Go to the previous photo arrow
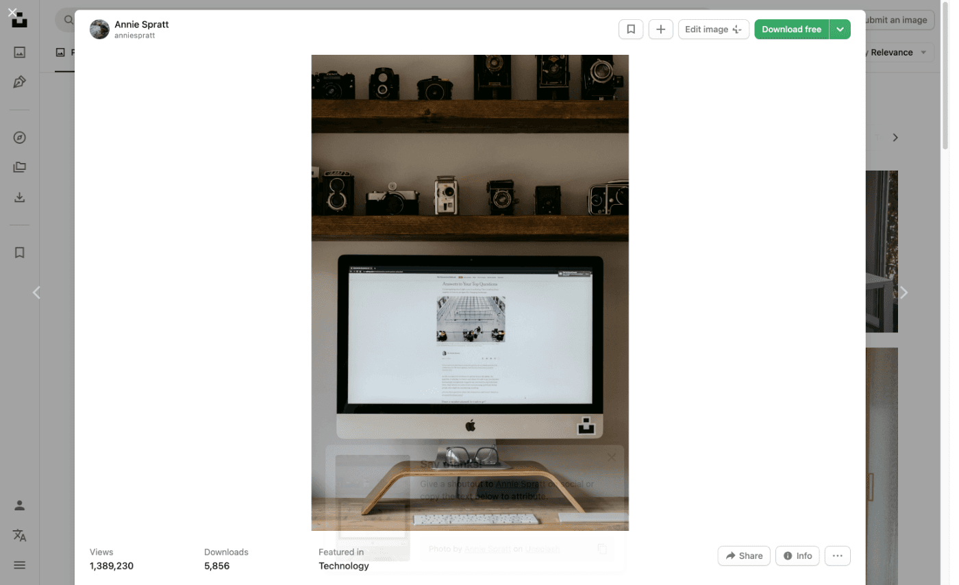The width and height of the screenshot is (959, 585). [36, 292]
